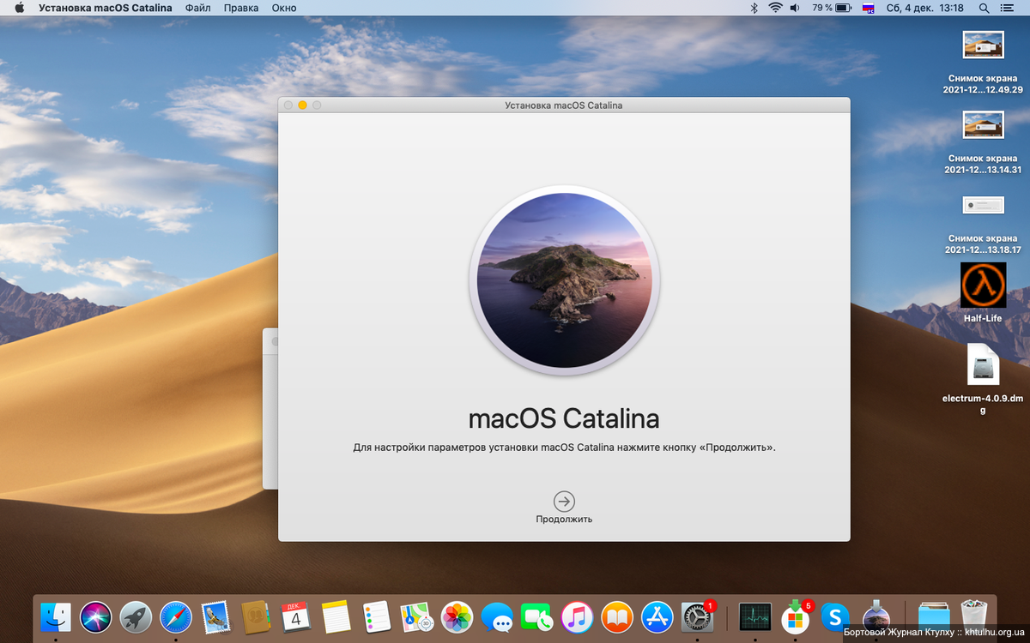Open the Photos app
The image size is (1030, 643).
[x=457, y=616]
